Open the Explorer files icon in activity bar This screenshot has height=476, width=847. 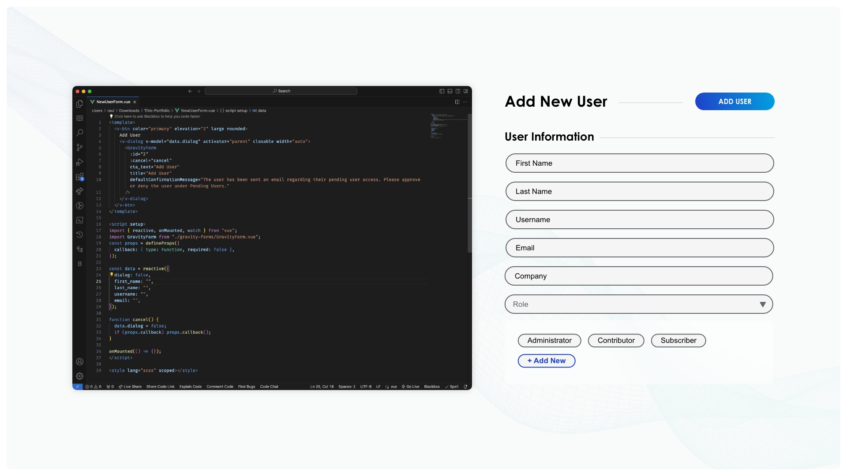click(x=79, y=104)
